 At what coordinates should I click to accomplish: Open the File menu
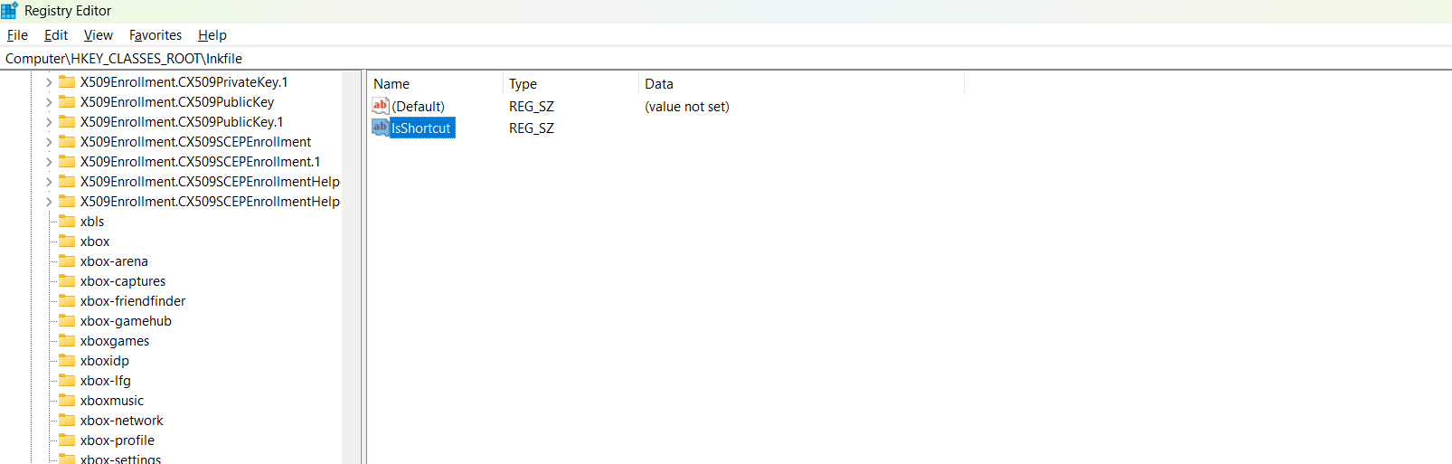17,35
